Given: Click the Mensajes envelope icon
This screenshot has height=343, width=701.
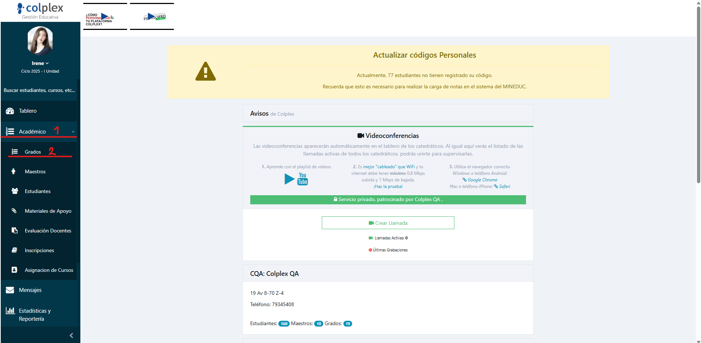Looking at the screenshot, I should tap(10, 290).
